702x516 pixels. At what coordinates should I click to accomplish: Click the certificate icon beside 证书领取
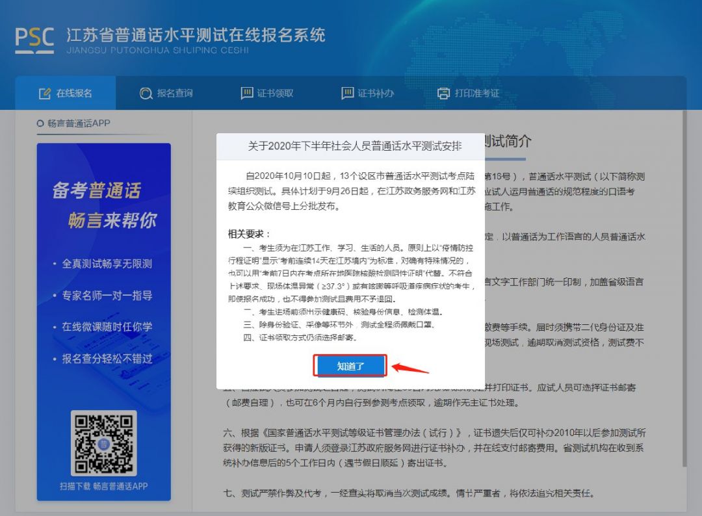tap(247, 93)
